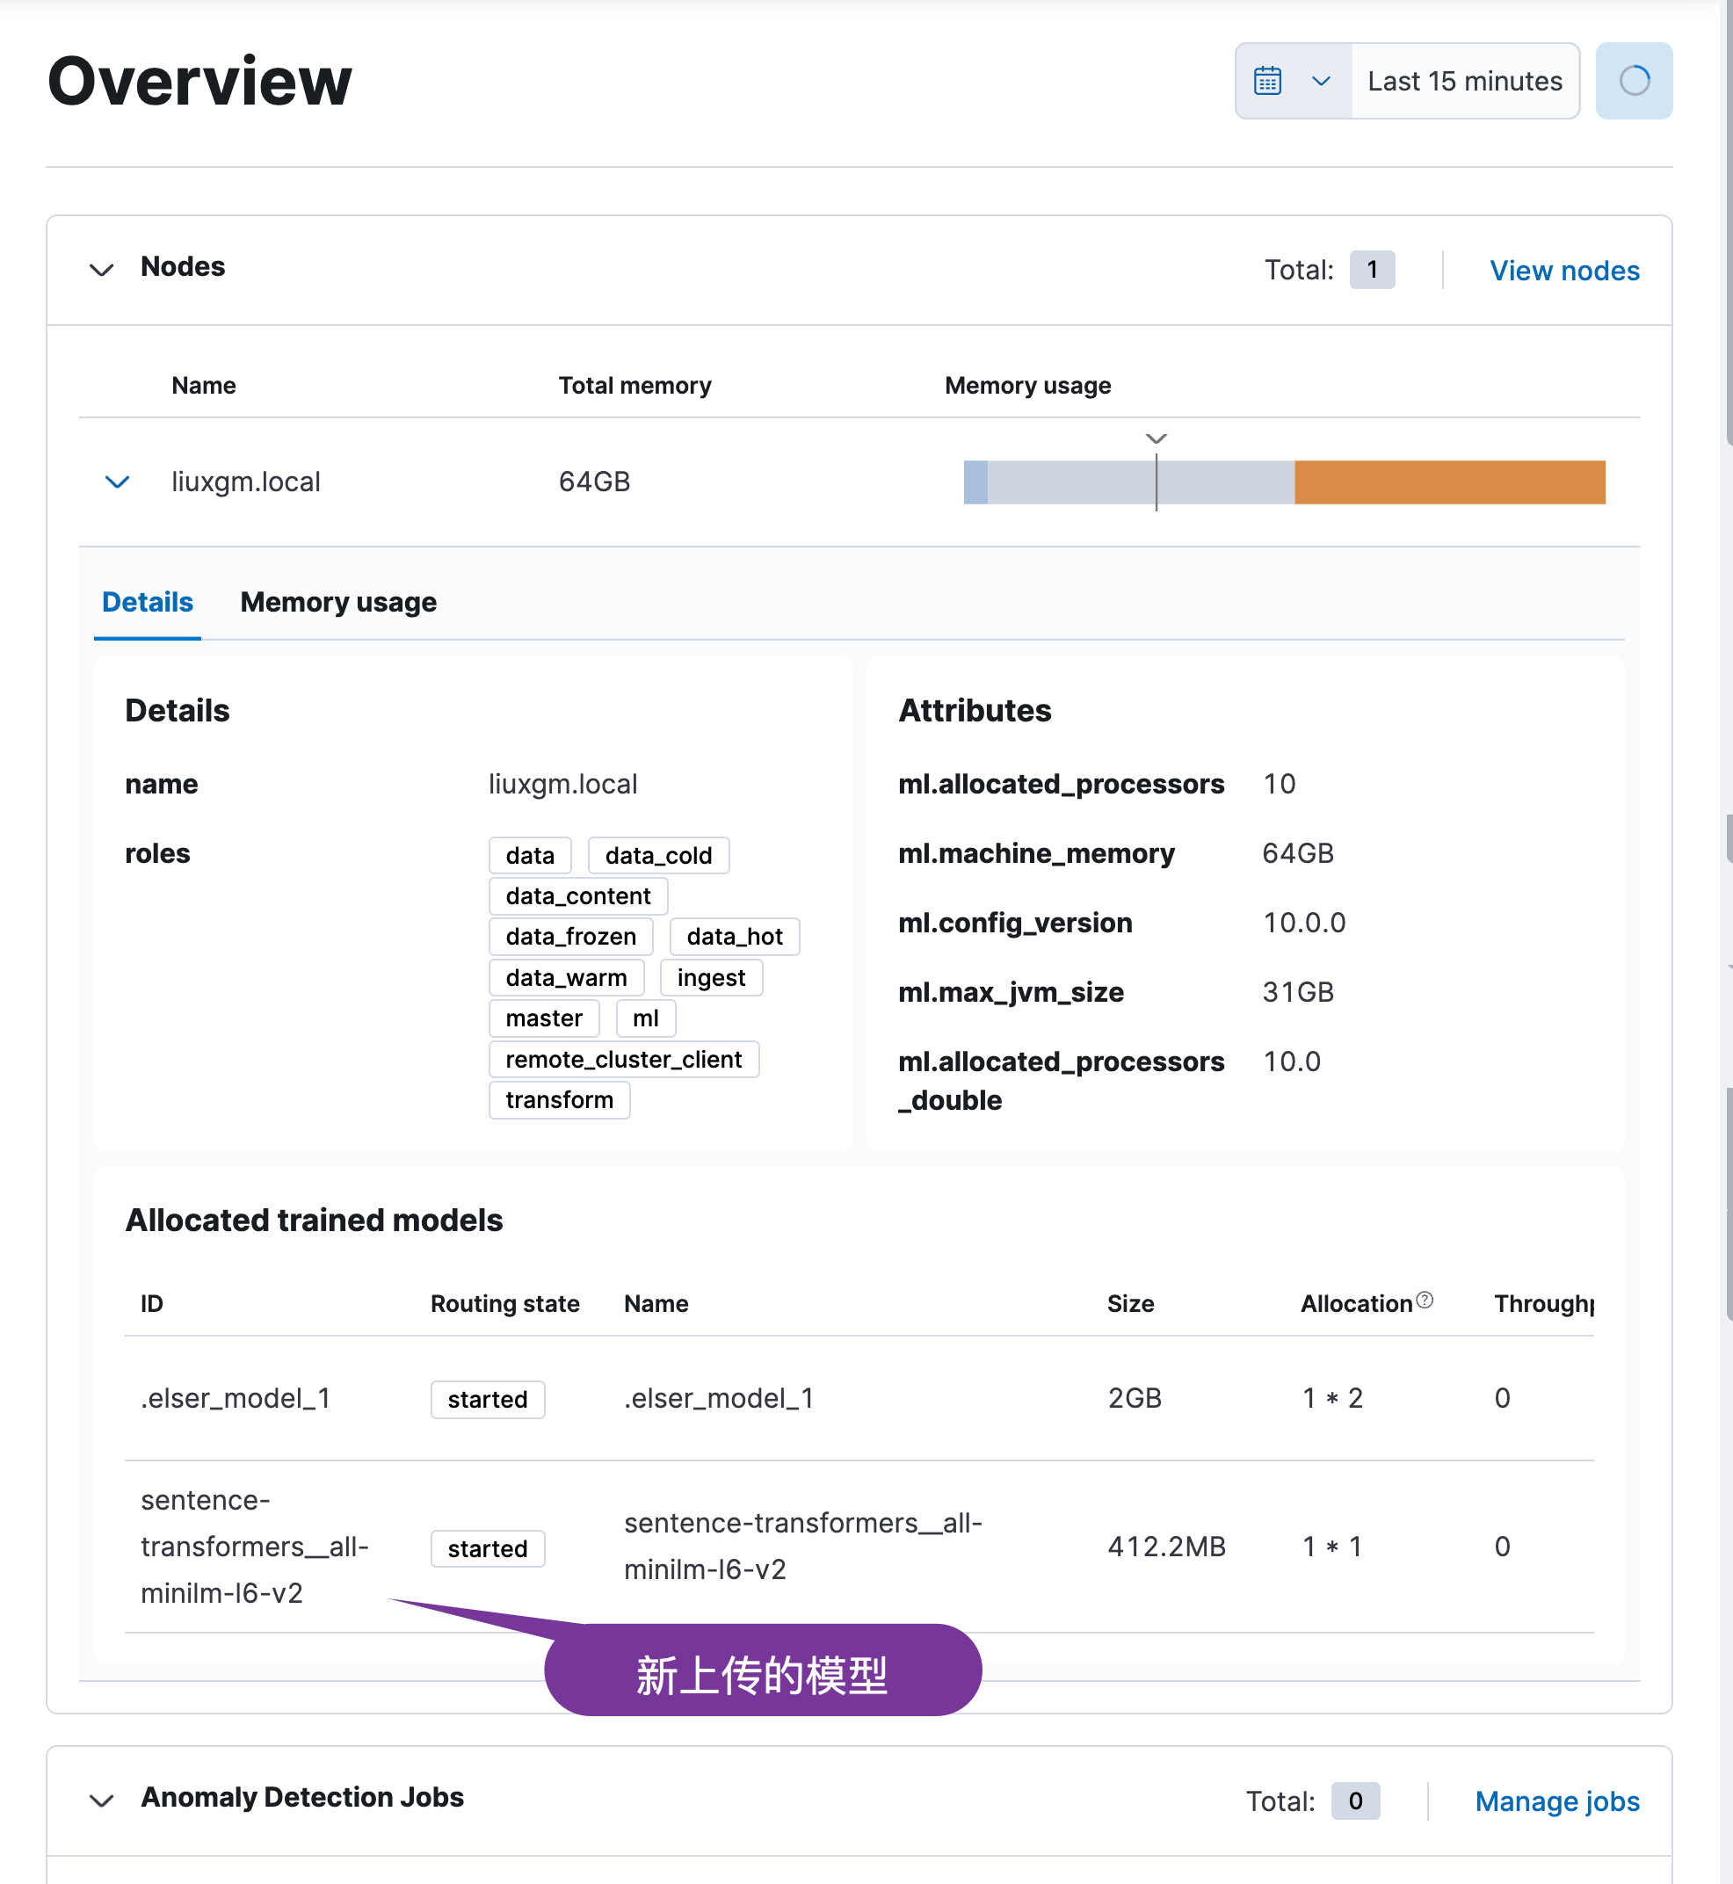Click the Routing state column header
This screenshot has height=1884, width=1733.
pos(504,1303)
